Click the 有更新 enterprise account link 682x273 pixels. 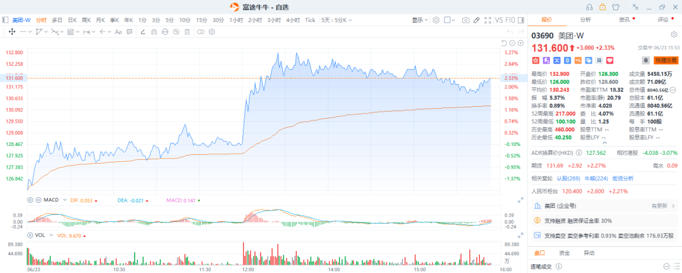click(x=662, y=206)
